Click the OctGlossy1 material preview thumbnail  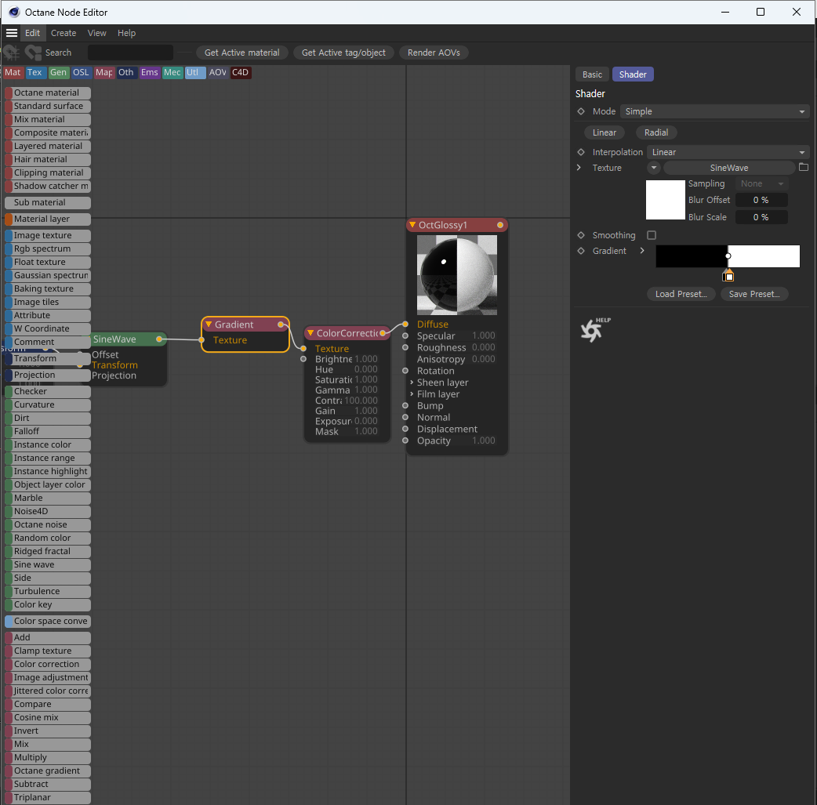coord(457,274)
